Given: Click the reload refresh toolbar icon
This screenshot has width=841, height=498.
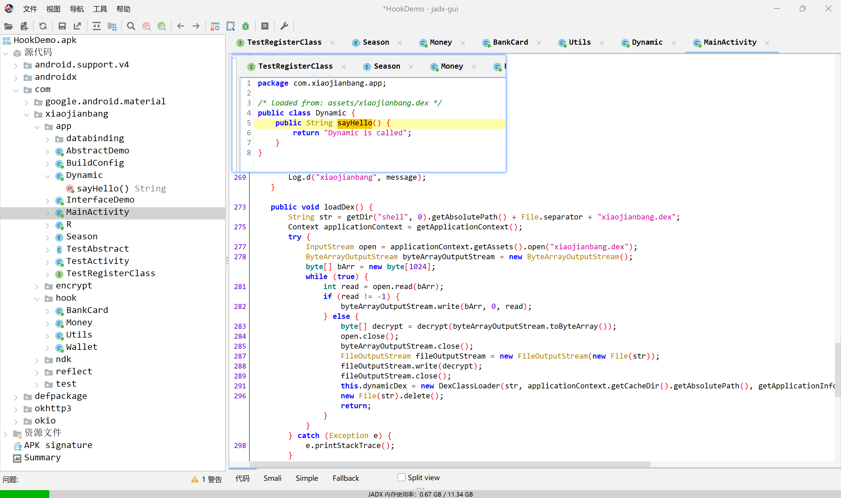Looking at the screenshot, I should pos(43,26).
